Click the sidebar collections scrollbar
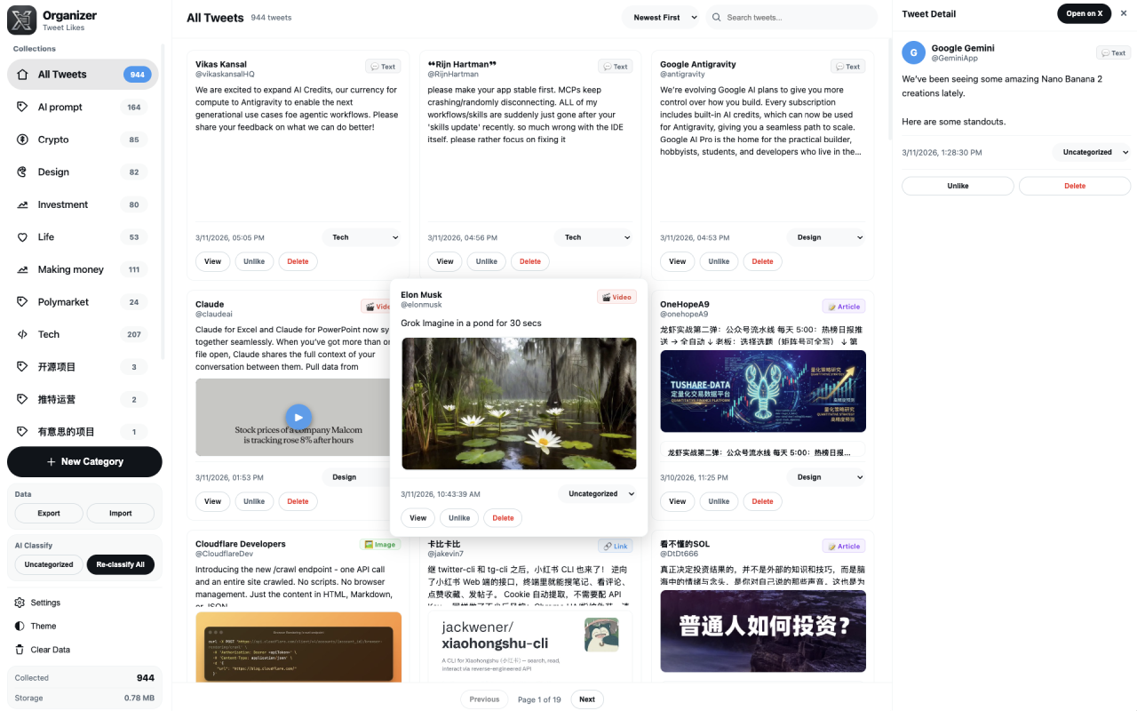The width and height of the screenshot is (1137, 711). coord(163,202)
